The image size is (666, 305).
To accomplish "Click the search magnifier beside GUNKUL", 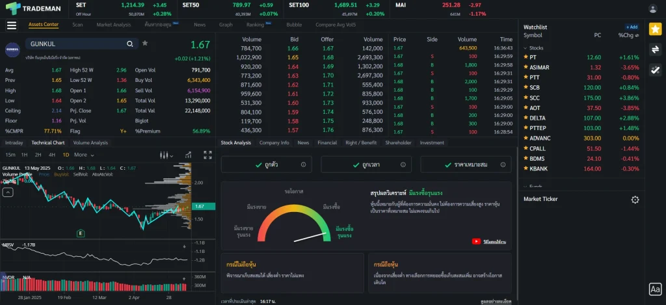I will 130,44.
